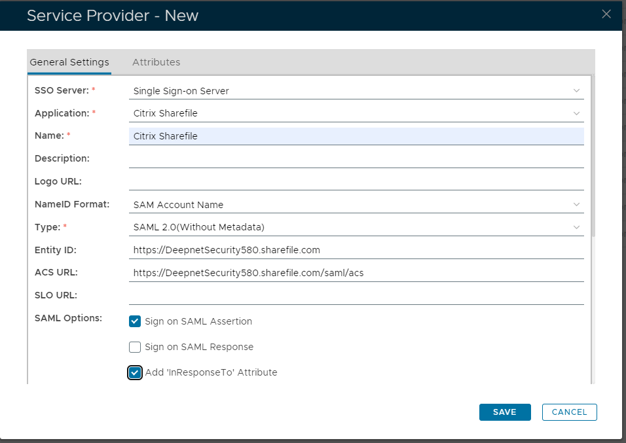Select the General Settings tab
Screen dimensions: 626x443
pos(69,62)
